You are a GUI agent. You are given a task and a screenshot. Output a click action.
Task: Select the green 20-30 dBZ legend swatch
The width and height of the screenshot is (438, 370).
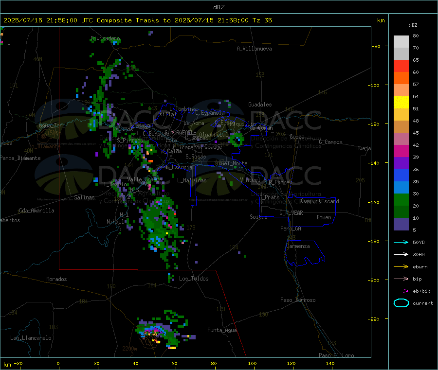[x=401, y=199]
